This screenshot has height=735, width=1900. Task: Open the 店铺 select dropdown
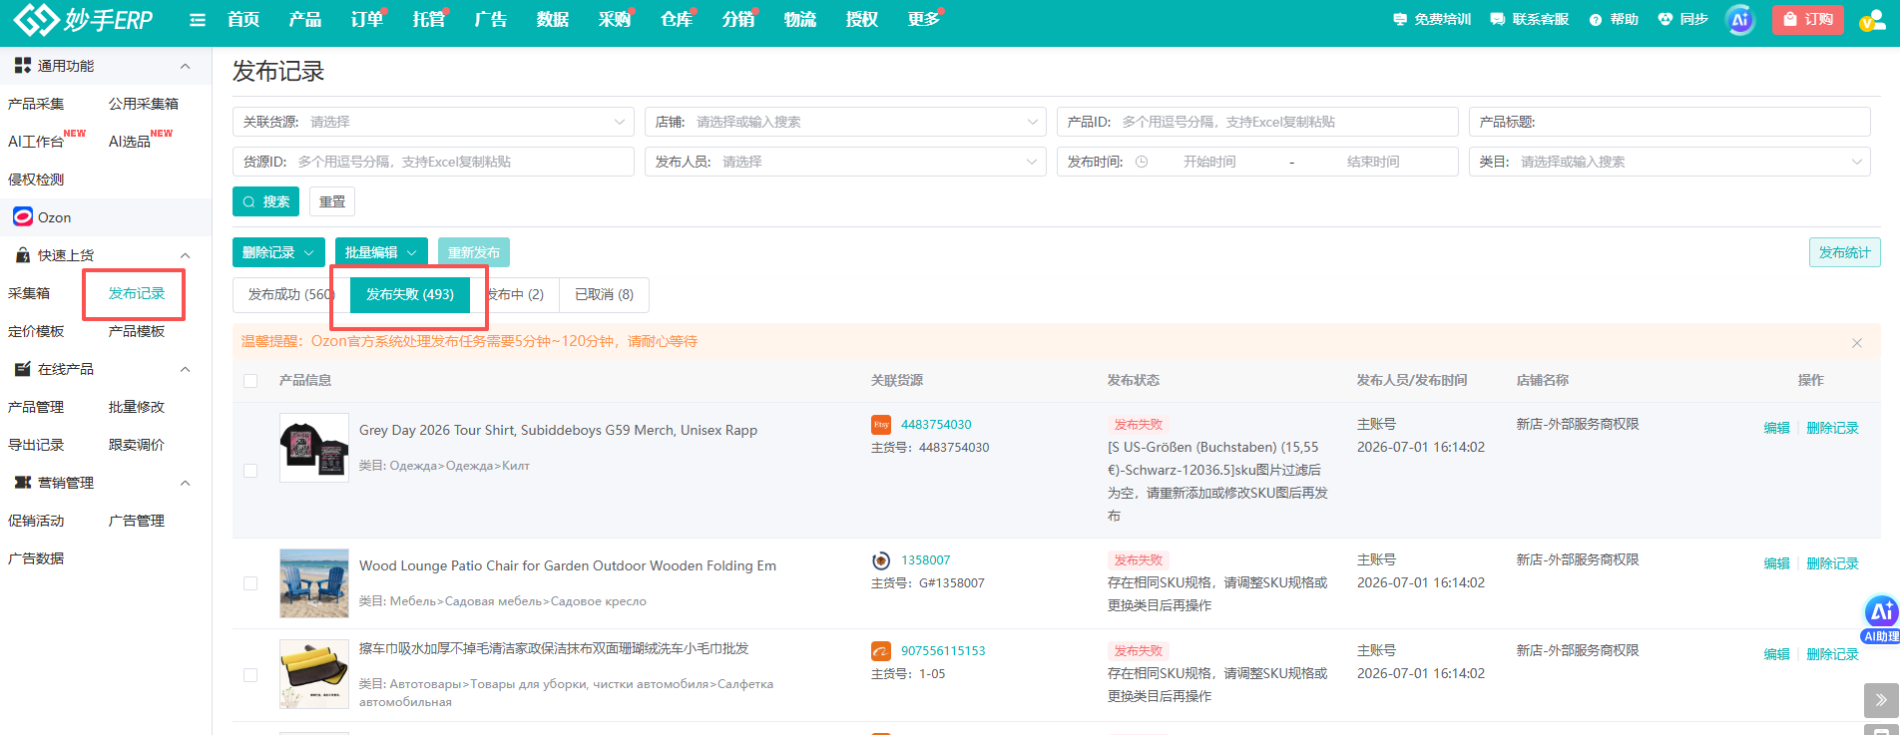click(x=845, y=122)
